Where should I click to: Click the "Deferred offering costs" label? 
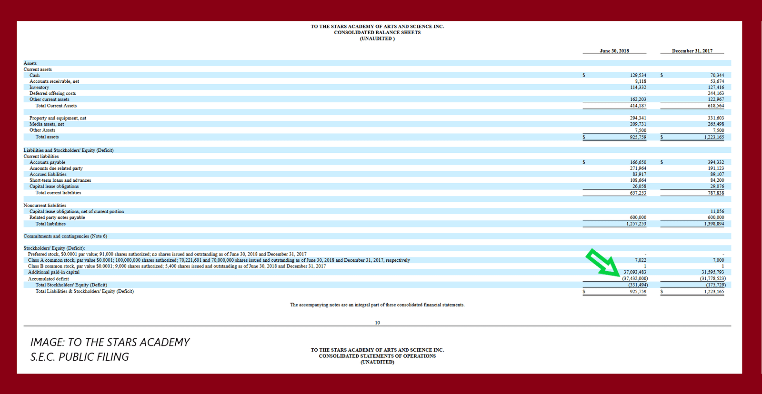(52, 93)
